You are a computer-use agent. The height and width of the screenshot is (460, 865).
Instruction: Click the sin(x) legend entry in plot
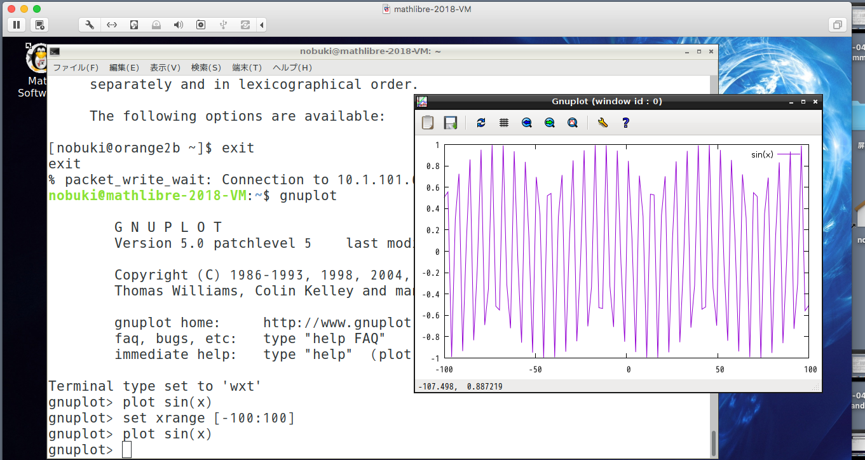[776, 154]
